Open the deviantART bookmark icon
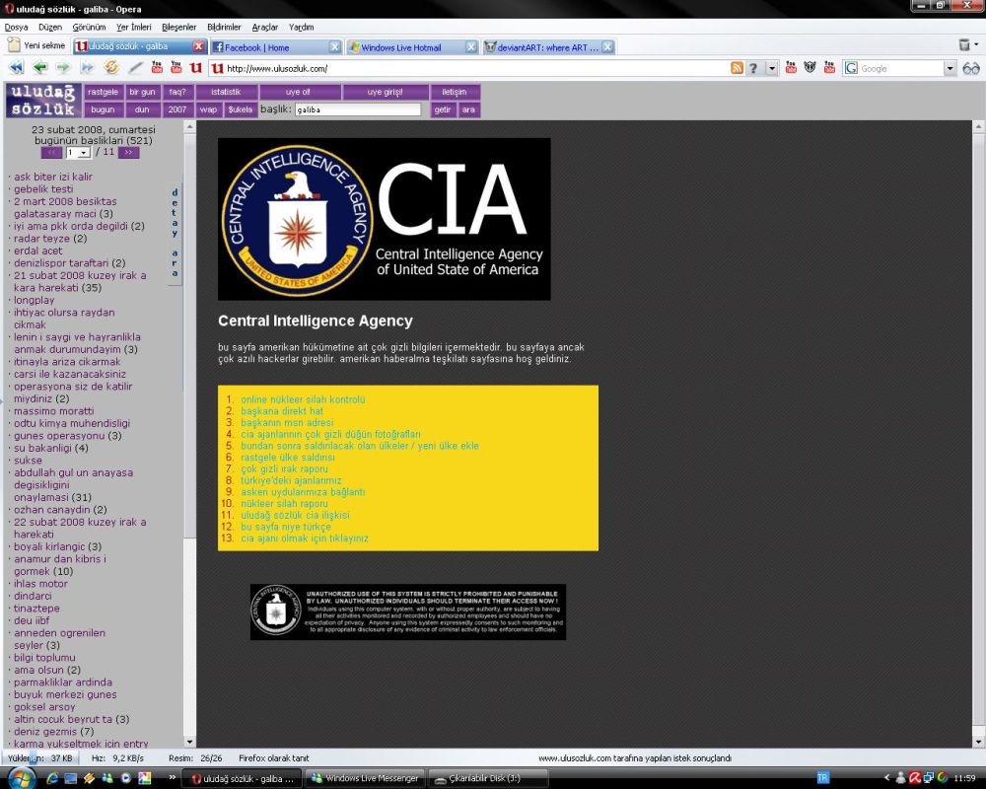Viewport: 986px width, 789px height. point(810,67)
